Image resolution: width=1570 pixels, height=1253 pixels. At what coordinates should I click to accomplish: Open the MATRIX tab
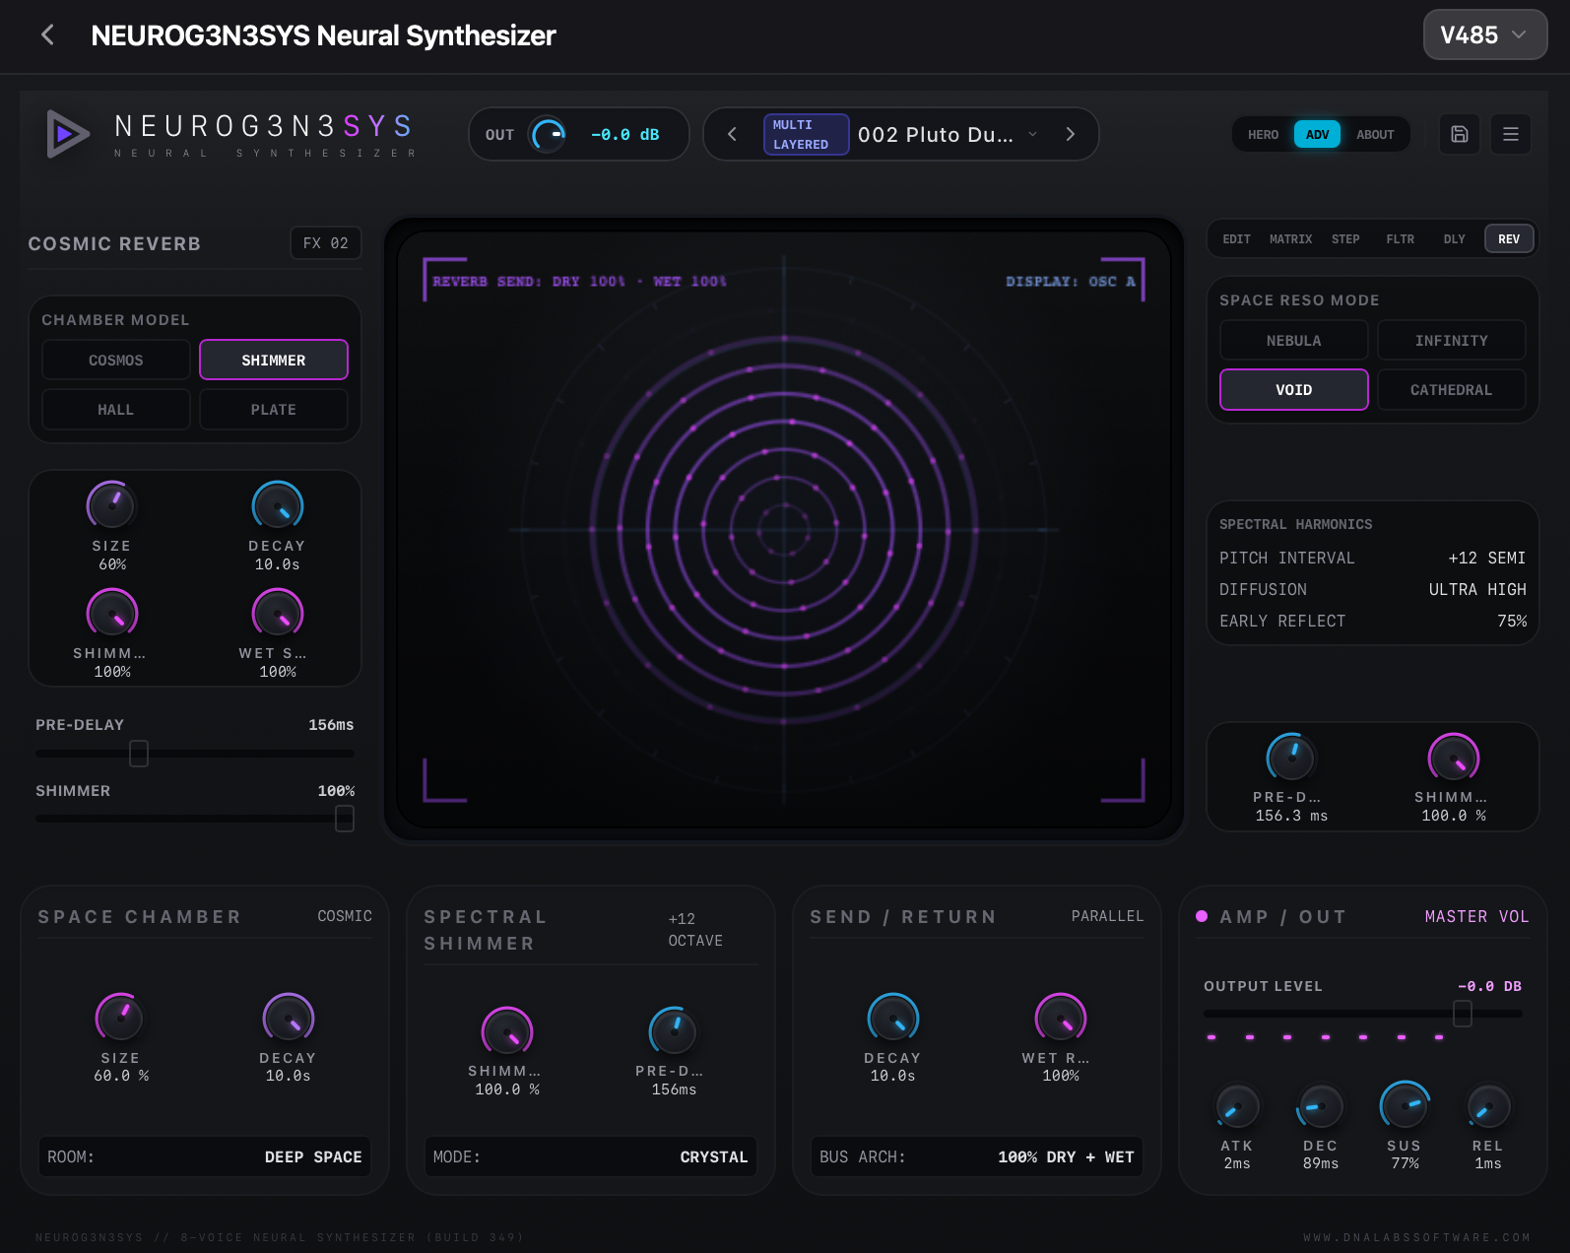click(1290, 238)
